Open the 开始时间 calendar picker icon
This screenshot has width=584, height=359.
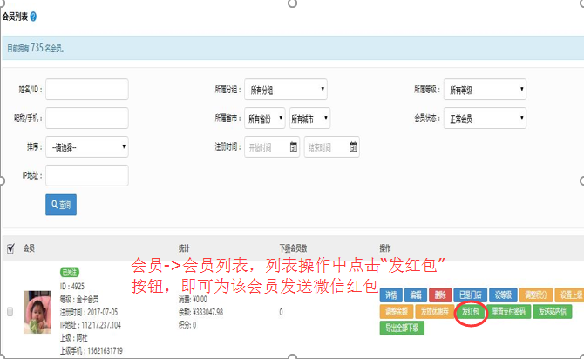pos(294,146)
